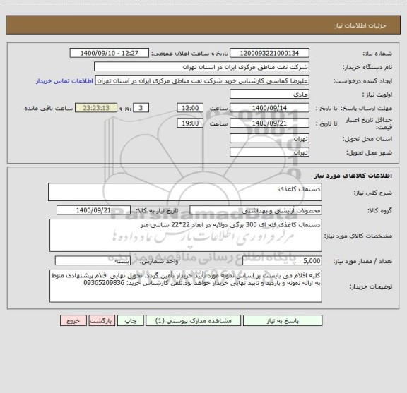
Task: Click label تاریخ و ساعت اعلان عمومی
Action: [x=190, y=54]
